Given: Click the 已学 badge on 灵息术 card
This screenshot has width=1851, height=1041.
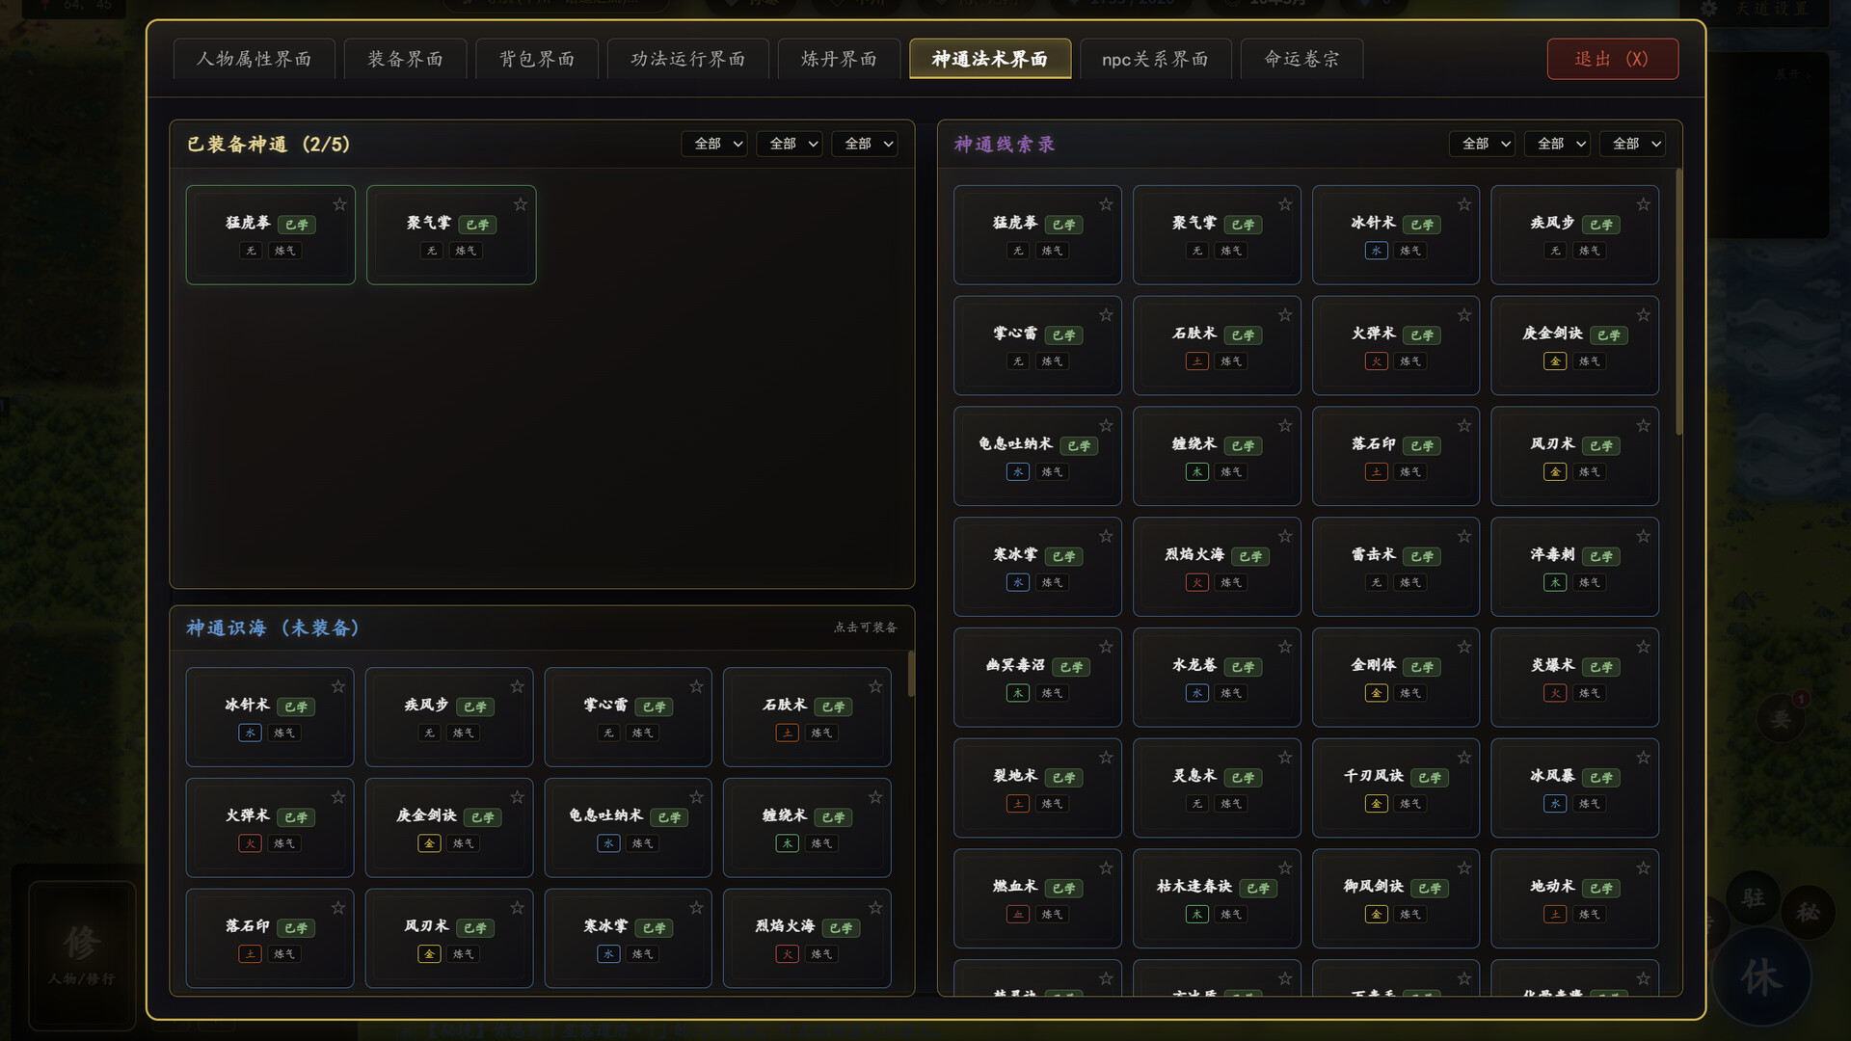Looking at the screenshot, I should coord(1243,778).
